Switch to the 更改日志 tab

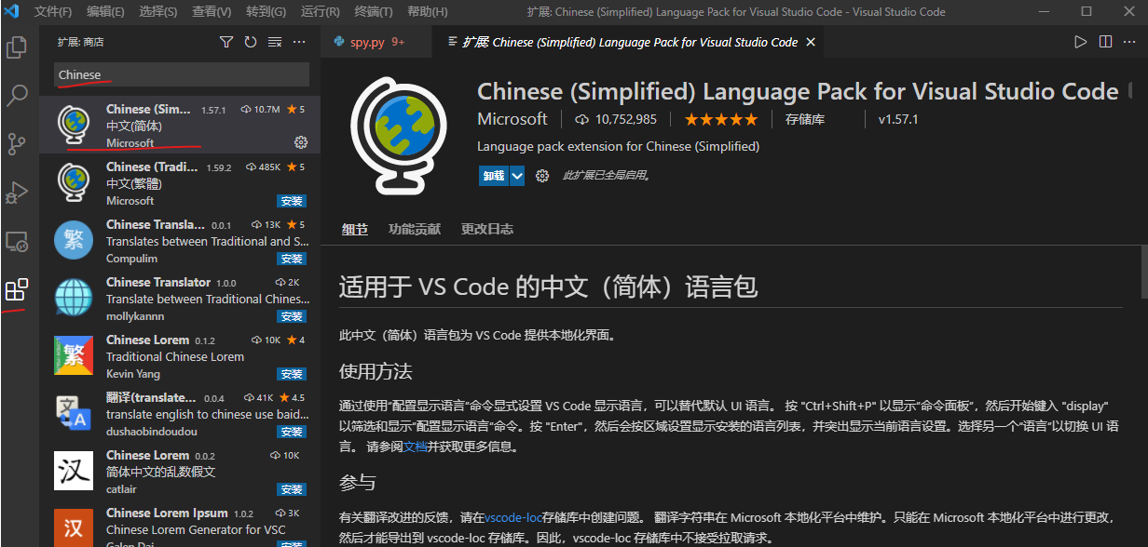pyautogui.click(x=486, y=229)
